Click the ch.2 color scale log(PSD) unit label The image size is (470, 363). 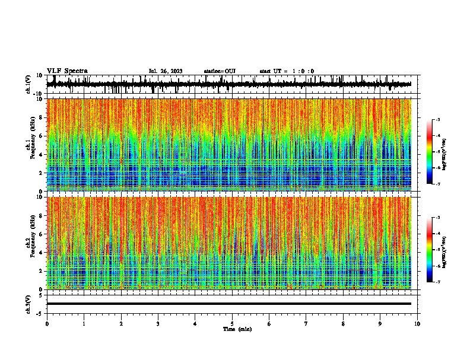click(444, 253)
